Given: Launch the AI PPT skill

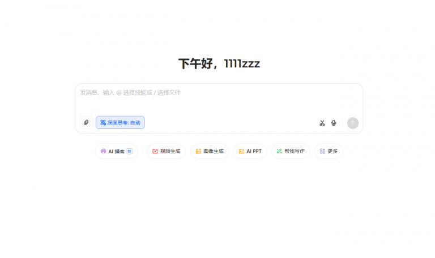Looking at the screenshot, I should (250, 151).
